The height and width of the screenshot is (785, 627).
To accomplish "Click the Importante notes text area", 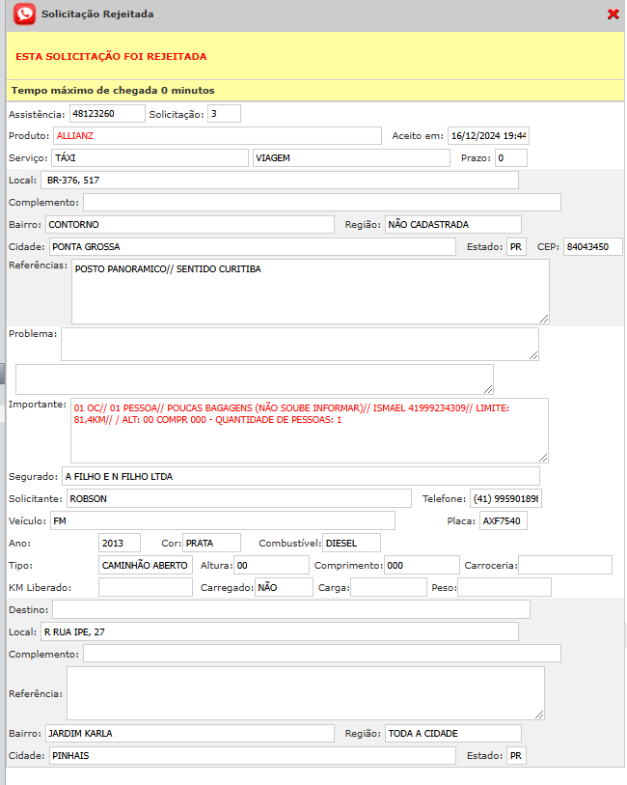I will click(x=309, y=431).
